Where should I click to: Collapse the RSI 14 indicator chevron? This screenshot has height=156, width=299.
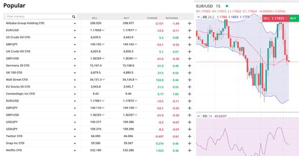pyautogui.click(x=198, y=116)
